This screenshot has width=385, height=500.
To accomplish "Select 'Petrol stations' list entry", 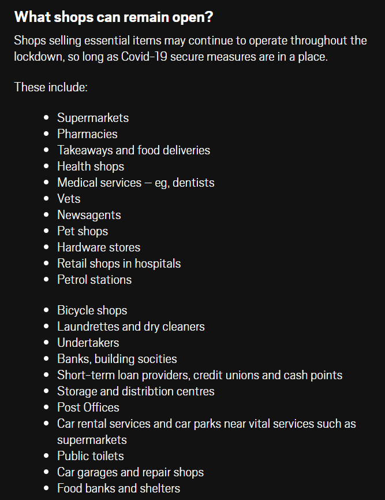I will point(94,280).
